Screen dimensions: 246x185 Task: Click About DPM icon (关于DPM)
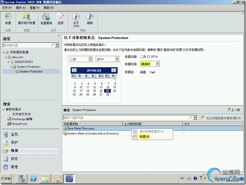(x=76, y=20)
